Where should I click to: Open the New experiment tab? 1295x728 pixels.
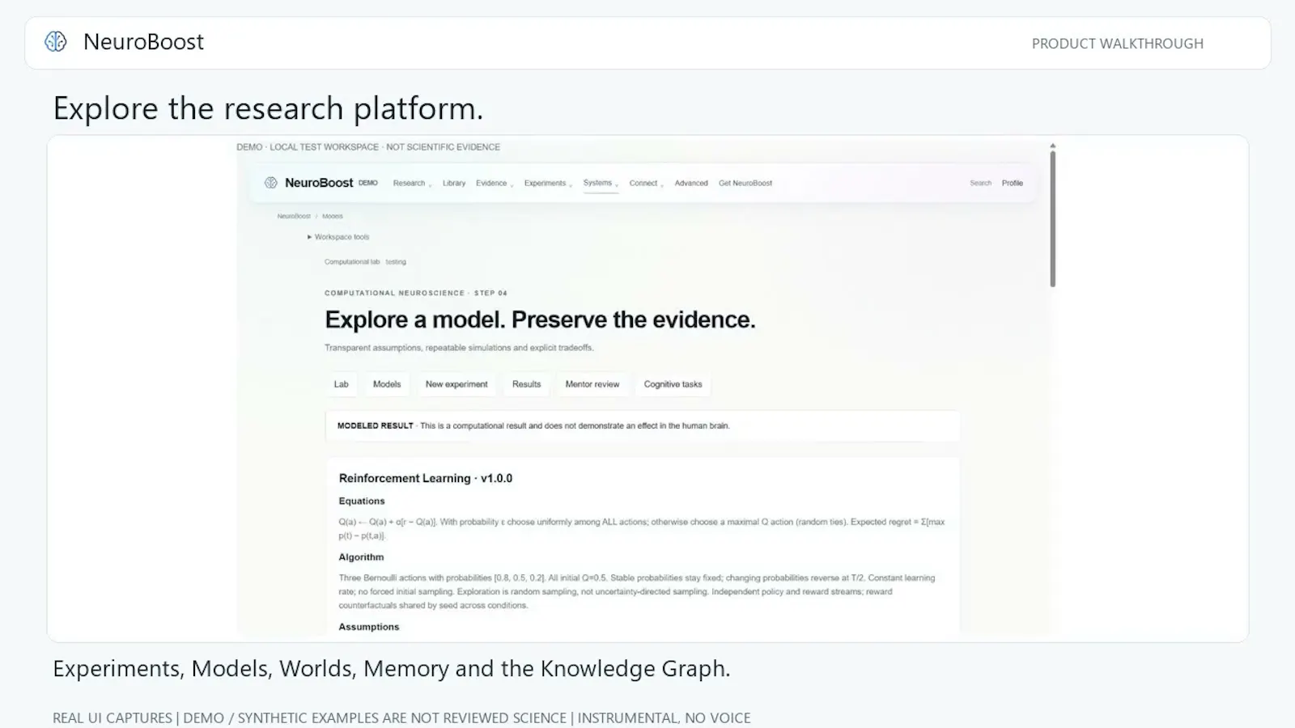point(456,384)
